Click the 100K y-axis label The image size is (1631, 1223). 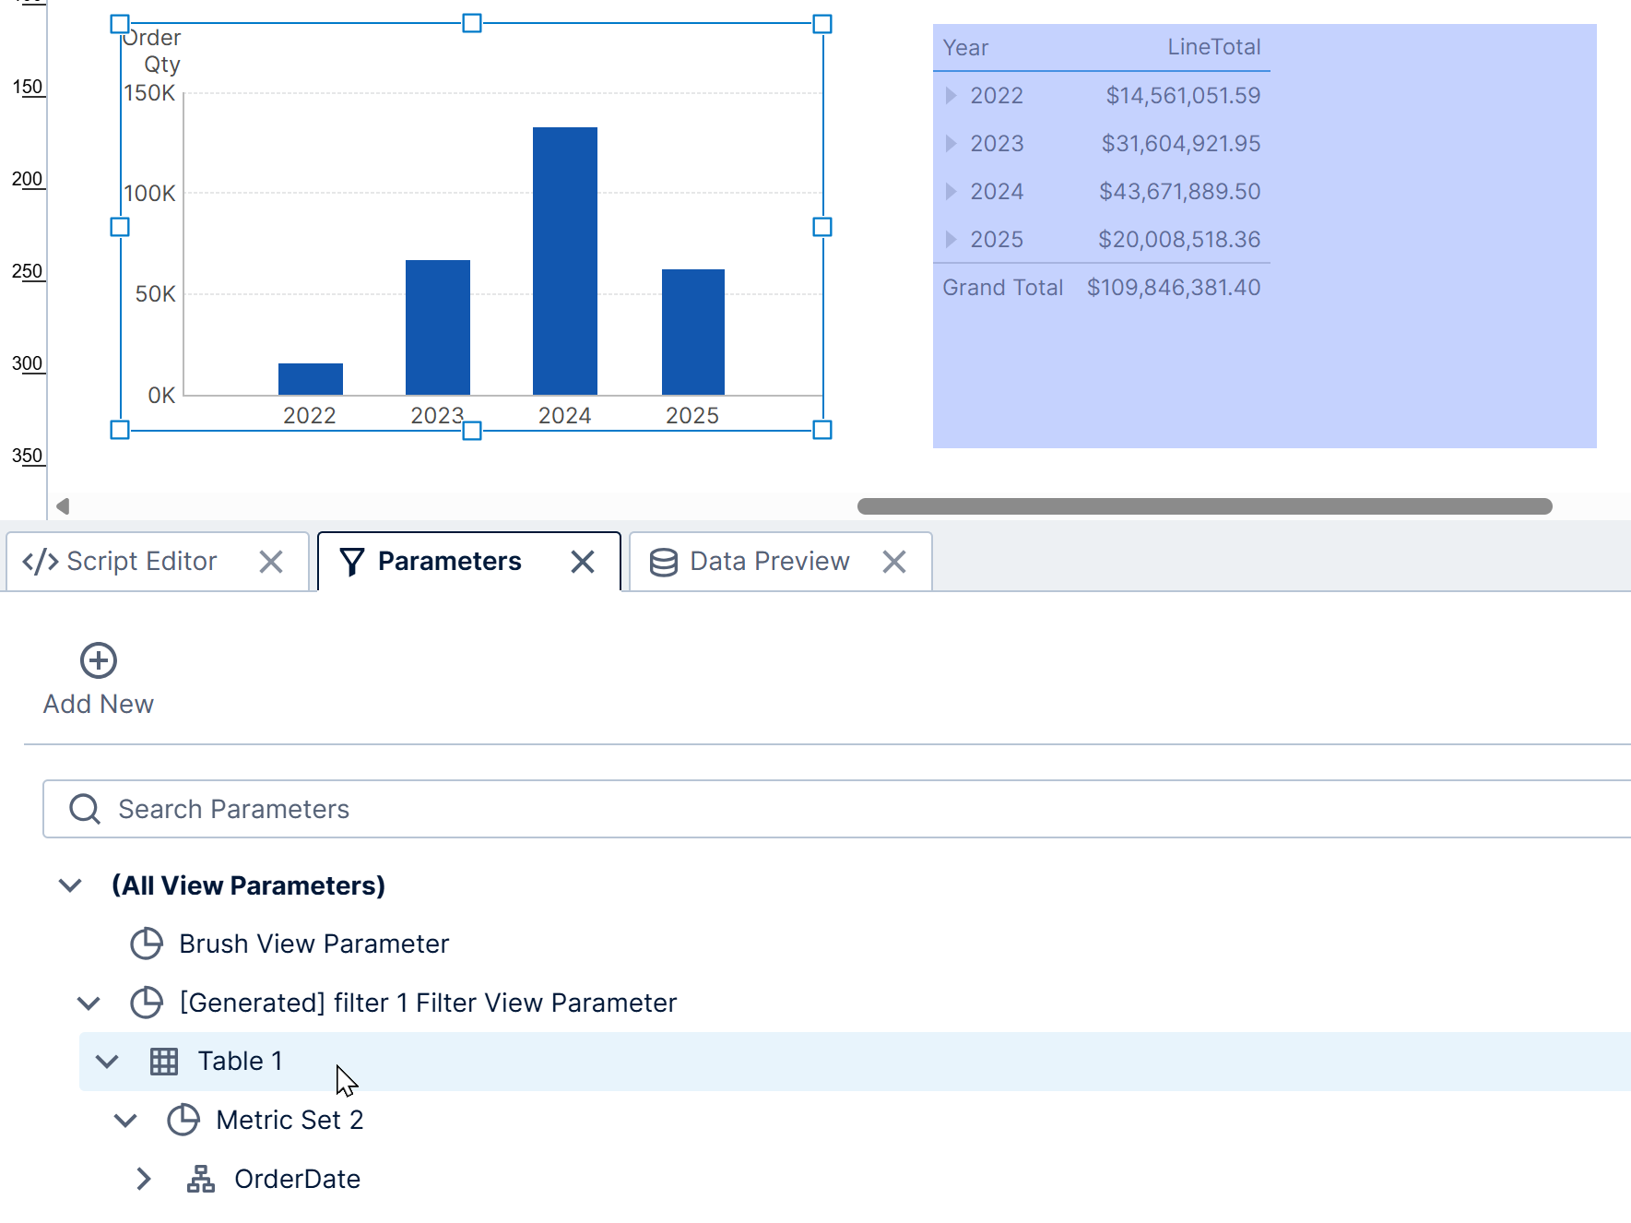coord(149,194)
